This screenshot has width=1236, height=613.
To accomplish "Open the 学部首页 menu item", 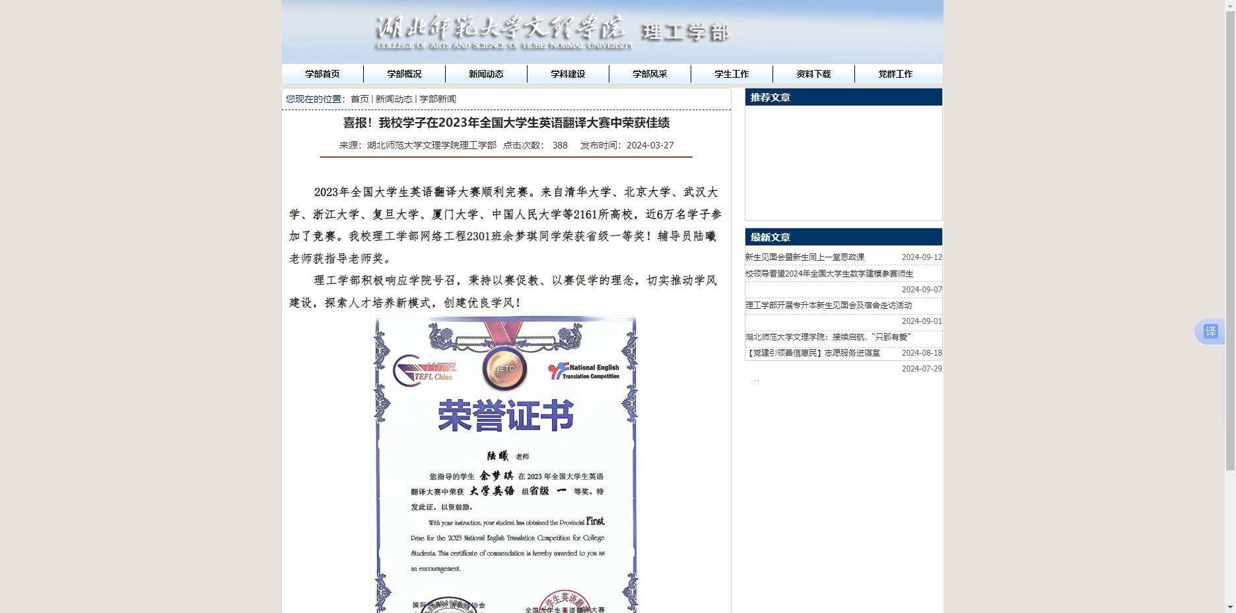I will (x=322, y=74).
